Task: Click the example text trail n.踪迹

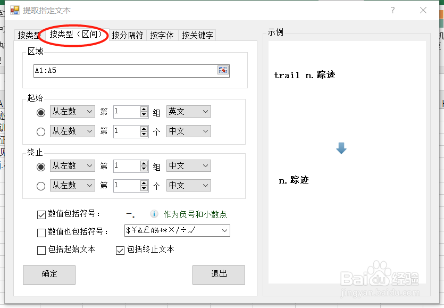Action: tap(305, 75)
